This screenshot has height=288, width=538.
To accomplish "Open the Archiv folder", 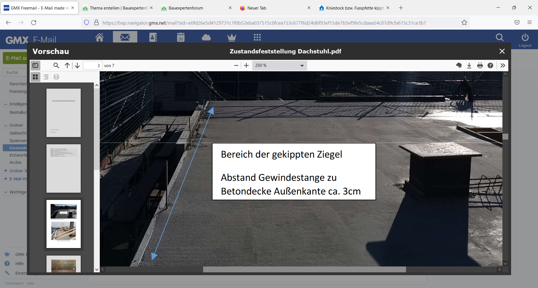I will (15, 162).
